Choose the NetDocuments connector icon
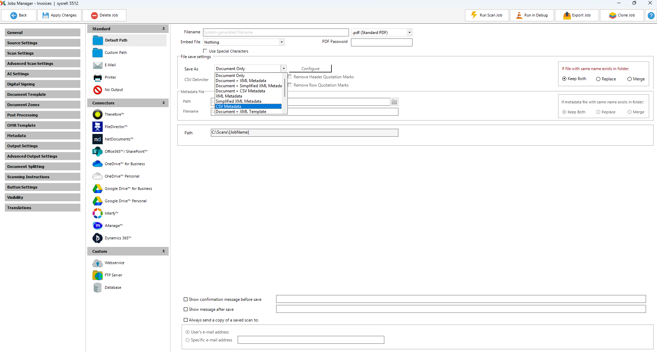 (98, 139)
